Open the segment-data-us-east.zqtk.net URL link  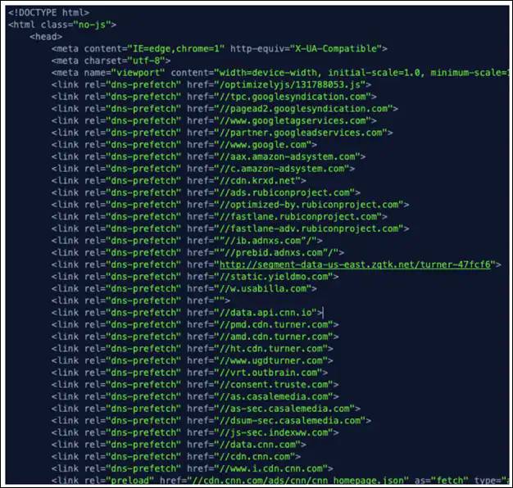[x=356, y=264]
